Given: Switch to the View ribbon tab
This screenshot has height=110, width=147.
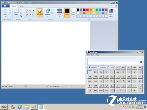Looking at the screenshot, I should pos(22,6).
